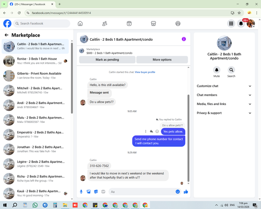Click the 310-626-7562 message bubble

[x=99, y=166]
